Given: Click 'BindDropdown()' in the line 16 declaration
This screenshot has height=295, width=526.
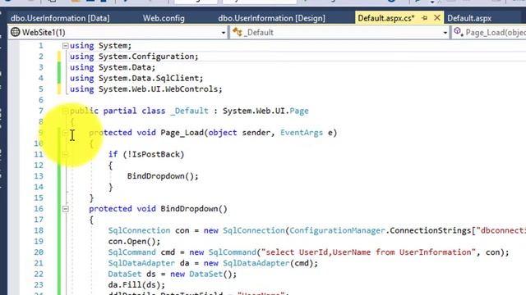Looking at the screenshot, I should coord(194,209).
